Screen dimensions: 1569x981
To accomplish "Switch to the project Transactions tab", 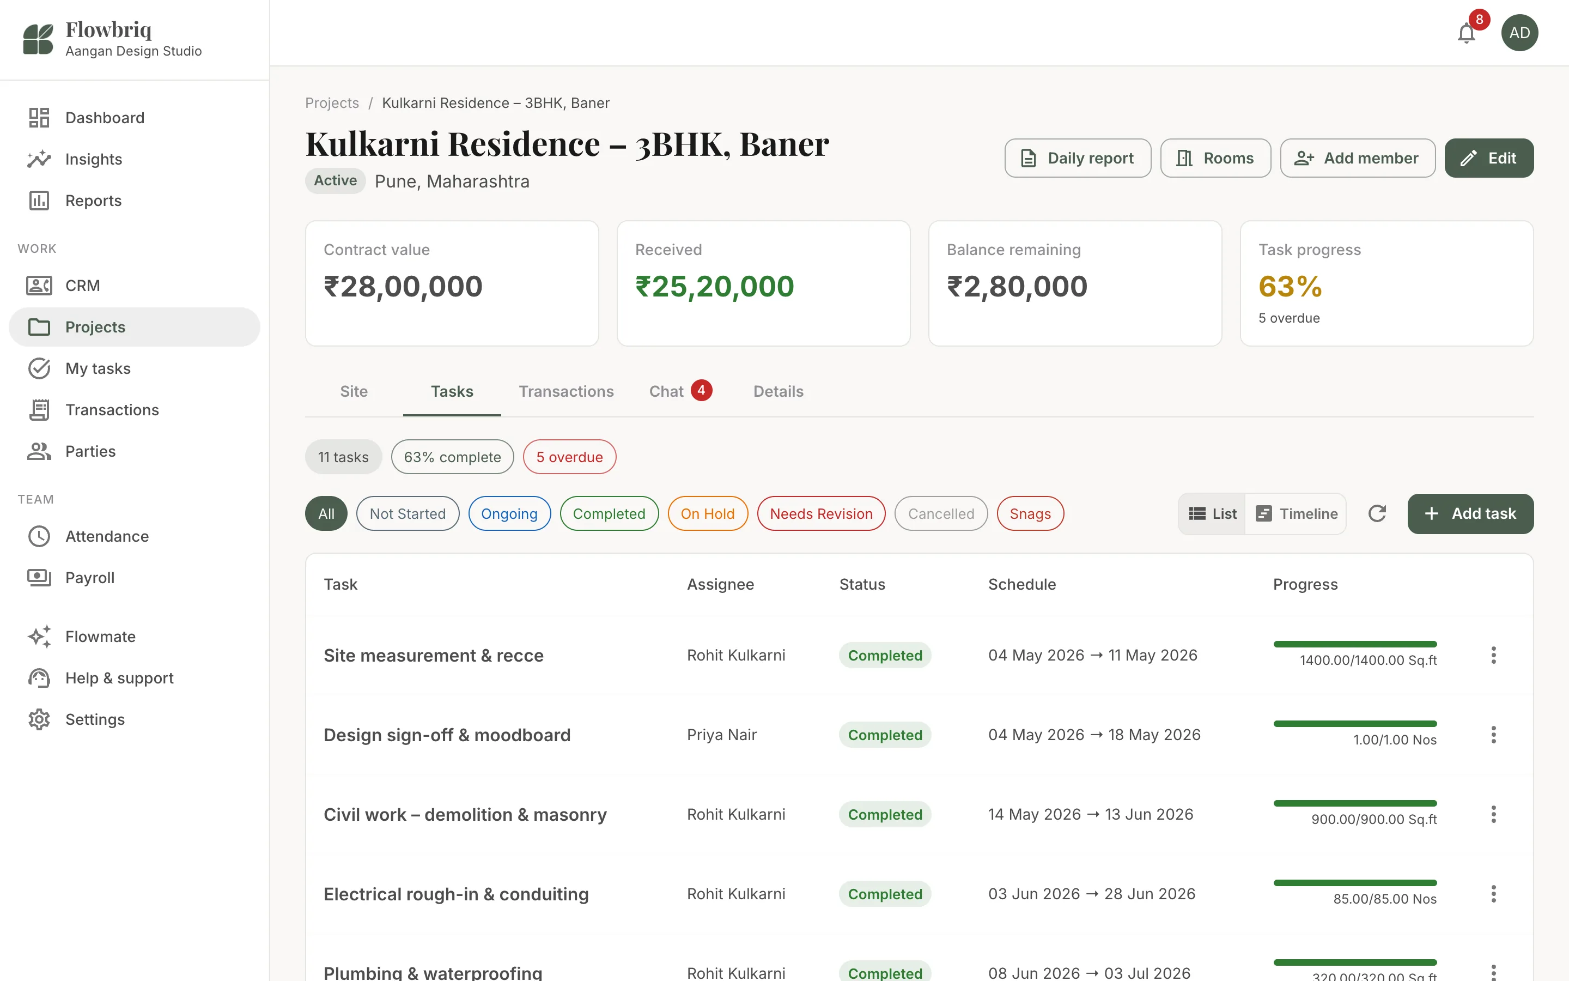I will click(566, 392).
